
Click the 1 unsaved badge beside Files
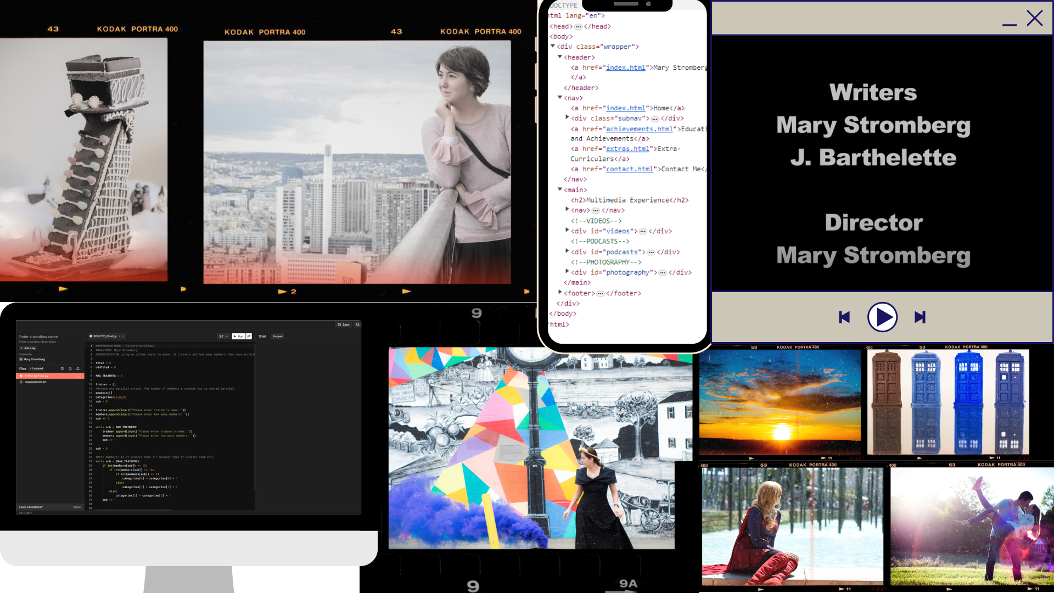point(36,368)
